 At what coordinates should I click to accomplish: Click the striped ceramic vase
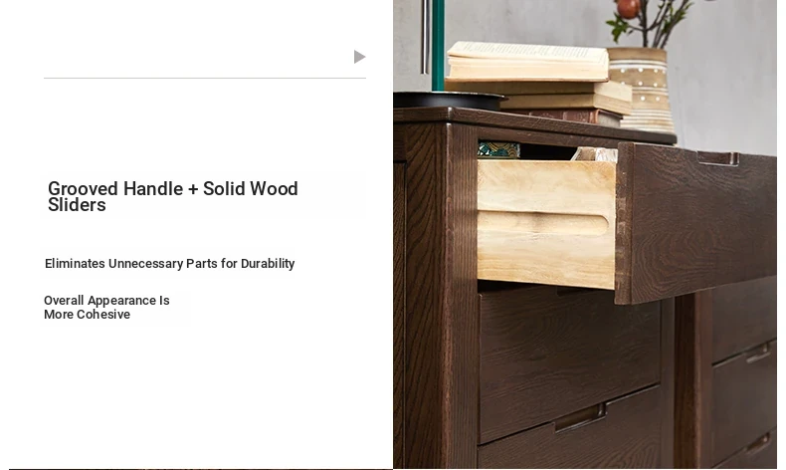[x=643, y=90]
